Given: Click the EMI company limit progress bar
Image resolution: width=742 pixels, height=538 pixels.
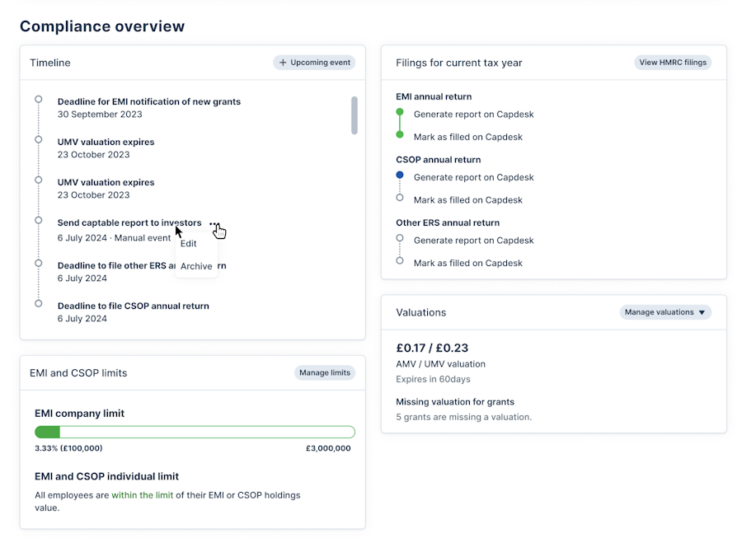Looking at the screenshot, I should (x=195, y=432).
